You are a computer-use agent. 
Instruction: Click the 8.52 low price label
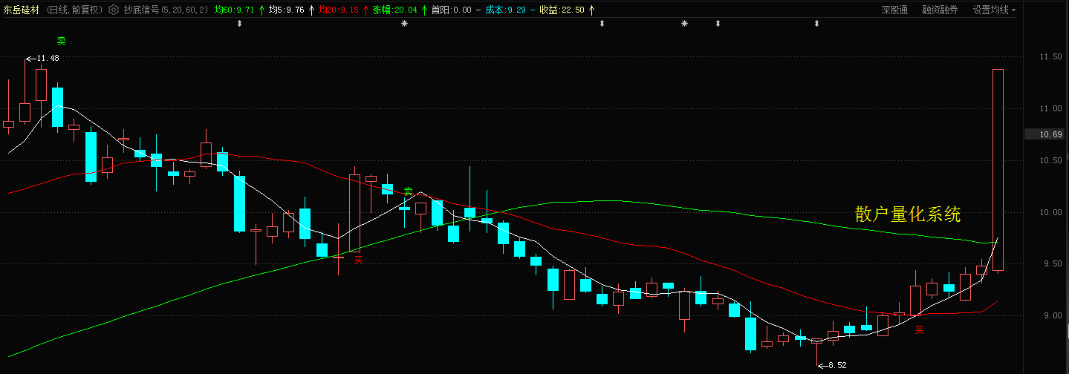837,365
